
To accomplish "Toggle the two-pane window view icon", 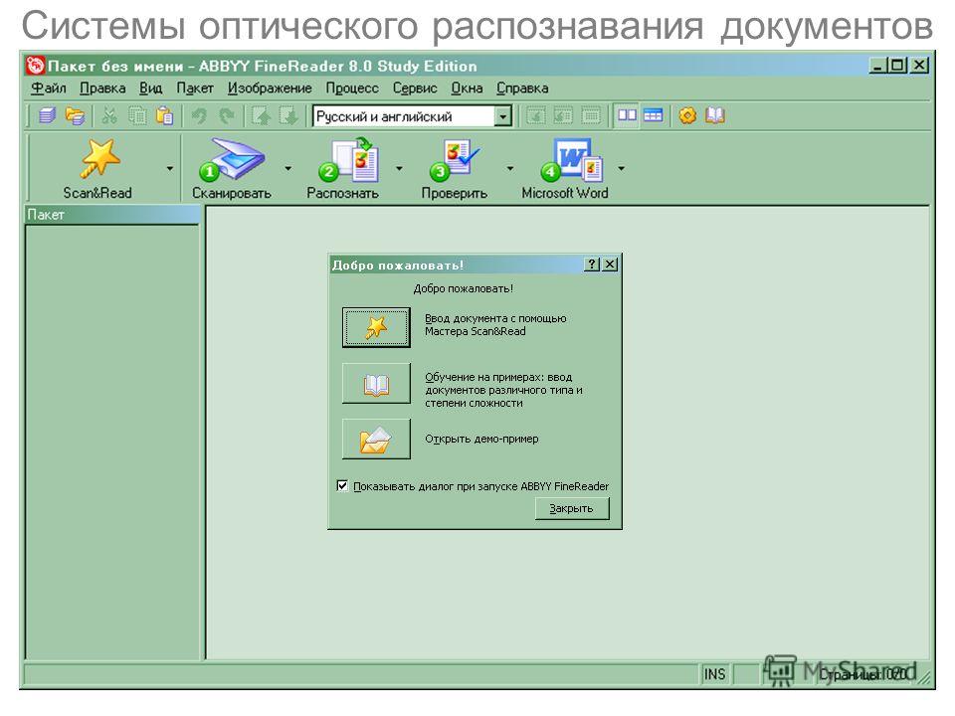I will [x=627, y=115].
